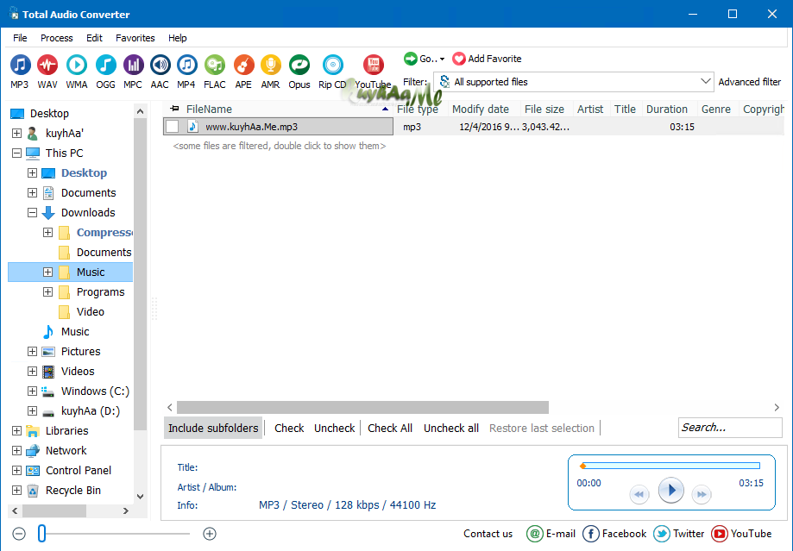
Task: Open Twitter contact link
Action: (x=679, y=534)
